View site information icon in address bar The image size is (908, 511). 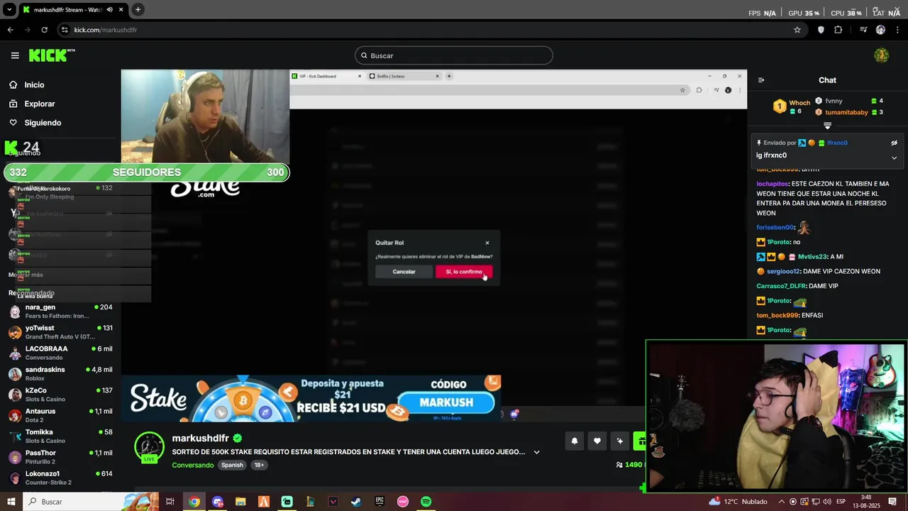pyautogui.click(x=65, y=30)
